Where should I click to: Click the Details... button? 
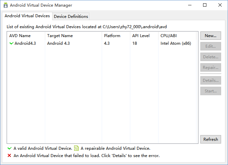coord(210,81)
